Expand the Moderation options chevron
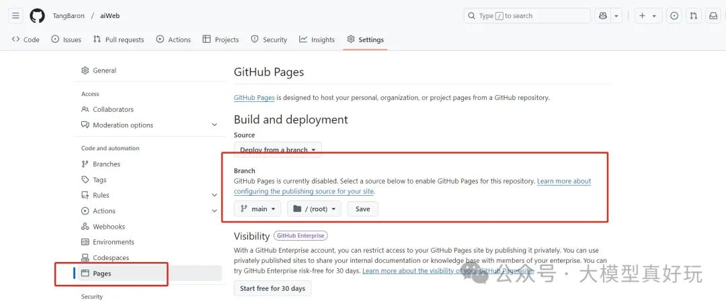Image resolution: width=726 pixels, height=303 pixels. coord(214,125)
